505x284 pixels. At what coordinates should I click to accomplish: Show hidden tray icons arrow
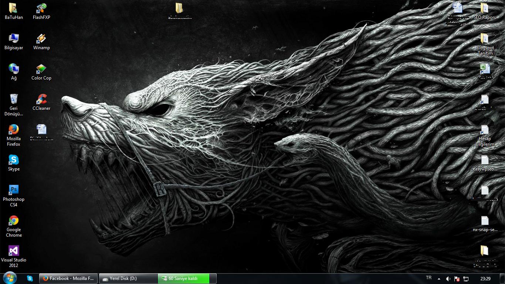point(439,279)
